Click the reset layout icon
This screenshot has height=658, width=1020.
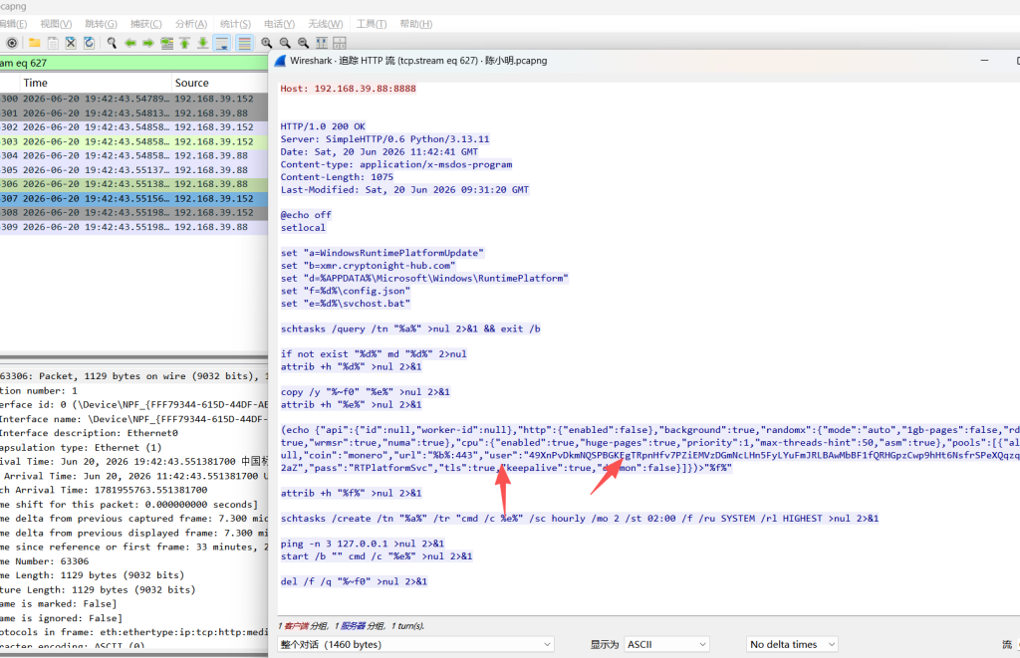[x=340, y=43]
